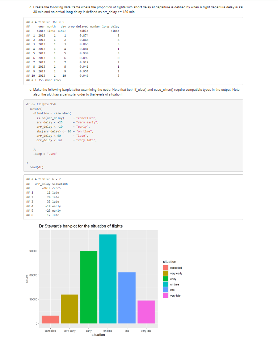Click the 30000 y-axis tick label
Viewport: 278px width, 339px height.
point(33,299)
